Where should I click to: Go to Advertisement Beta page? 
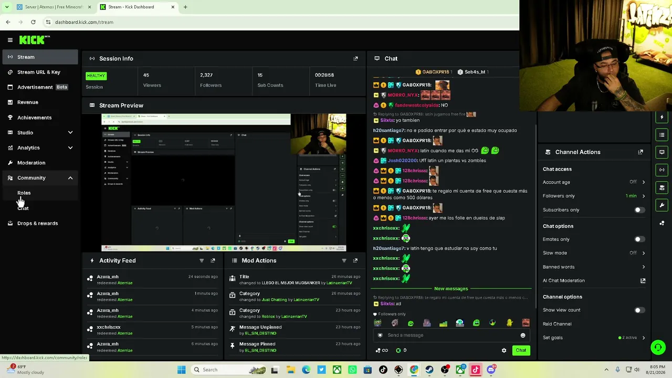(x=39, y=87)
